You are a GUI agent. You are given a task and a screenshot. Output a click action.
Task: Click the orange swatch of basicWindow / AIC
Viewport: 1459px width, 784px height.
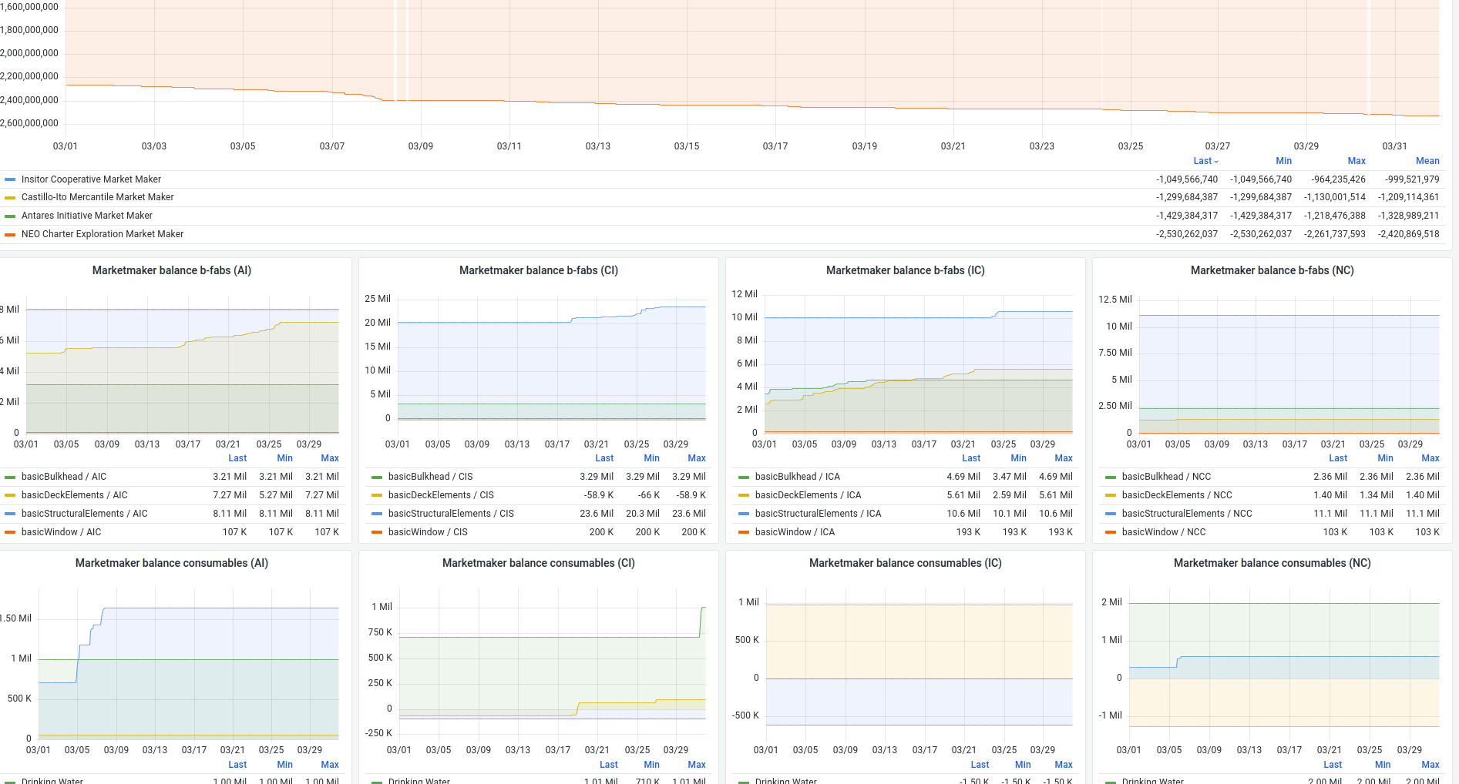click(x=10, y=533)
